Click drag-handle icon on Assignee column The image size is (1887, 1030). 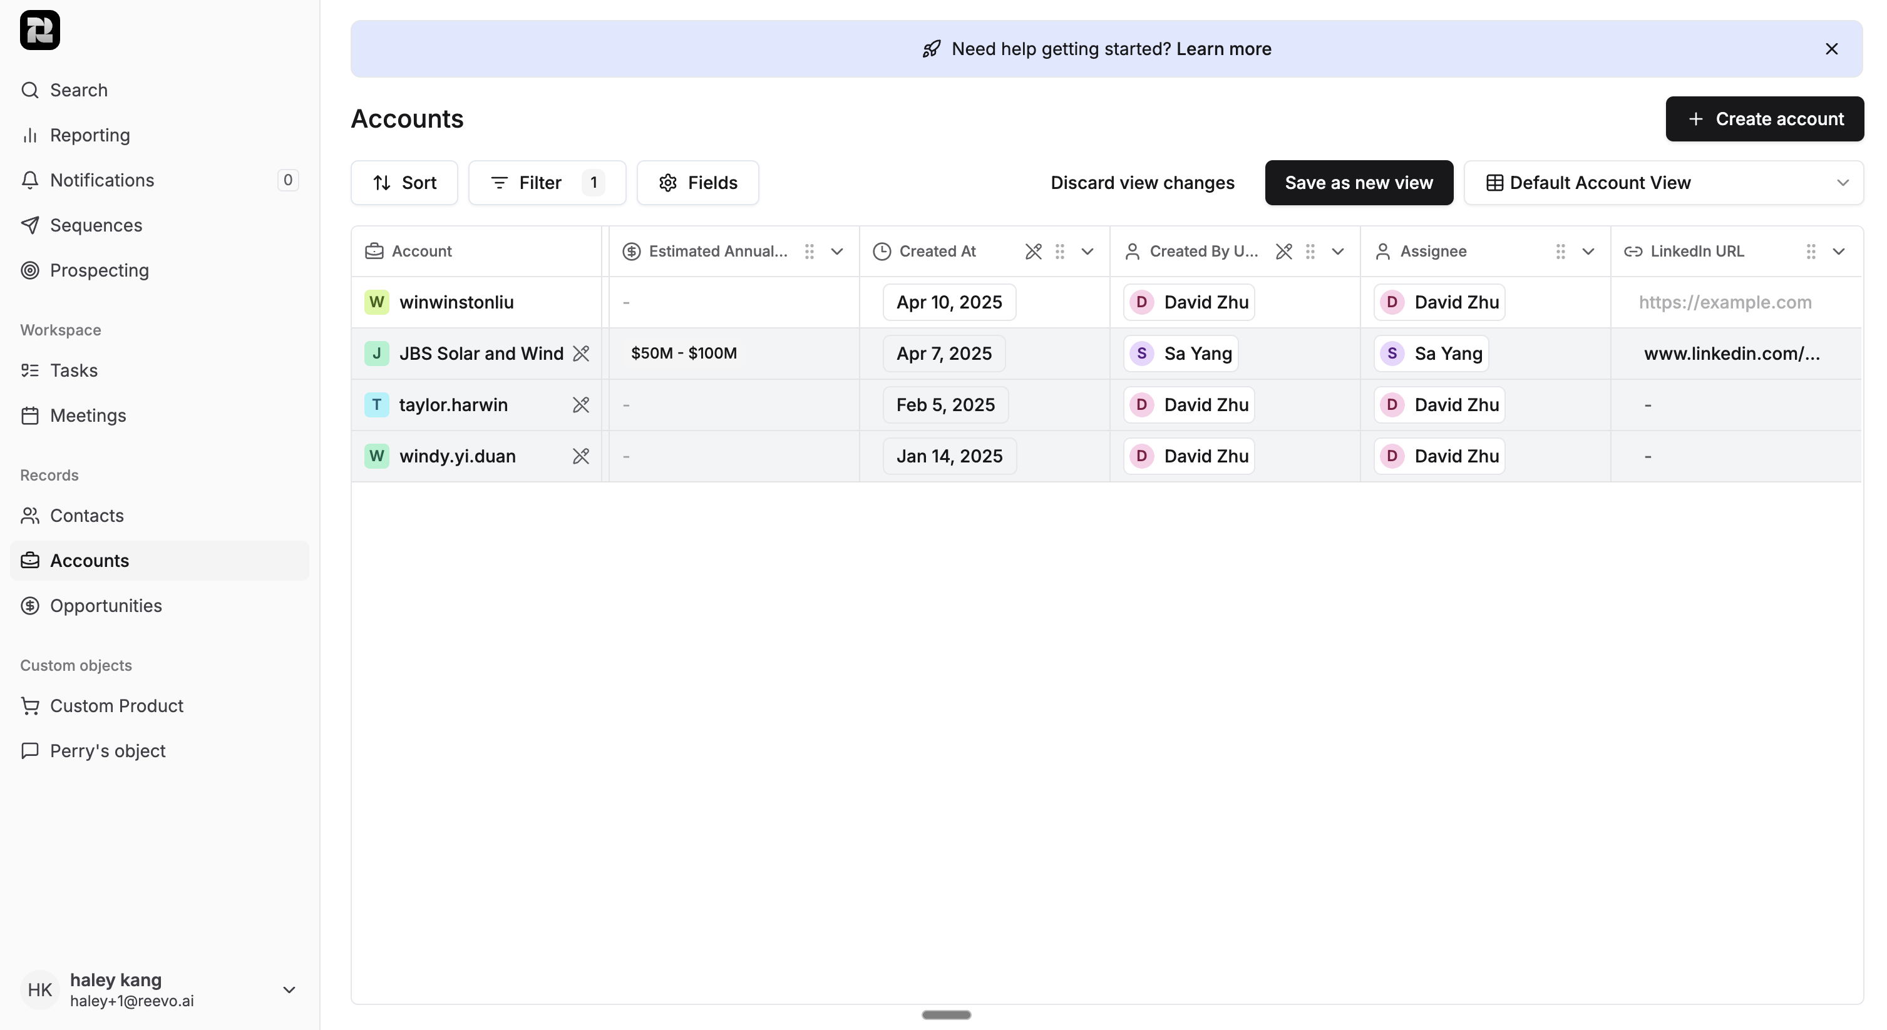(1560, 251)
